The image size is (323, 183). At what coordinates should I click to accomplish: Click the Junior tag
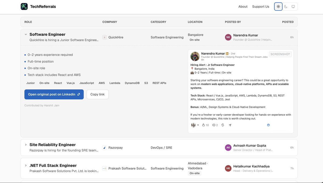31,83
